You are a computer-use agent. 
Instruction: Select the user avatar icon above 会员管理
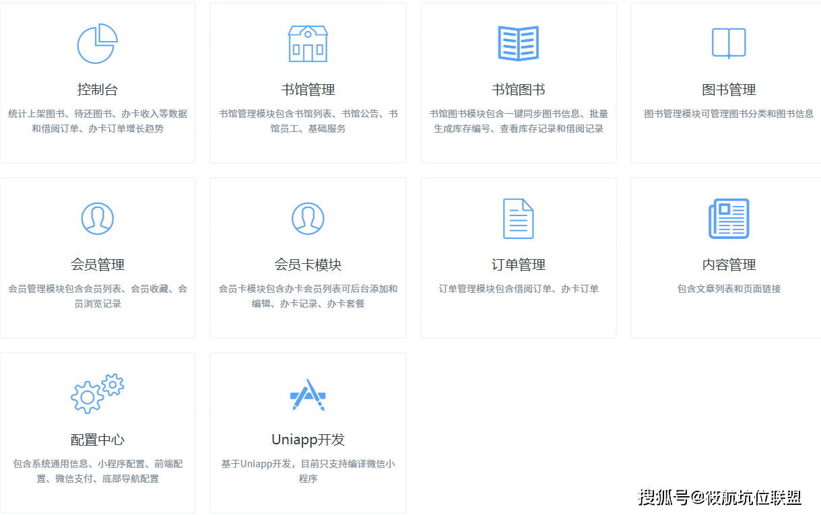98,218
